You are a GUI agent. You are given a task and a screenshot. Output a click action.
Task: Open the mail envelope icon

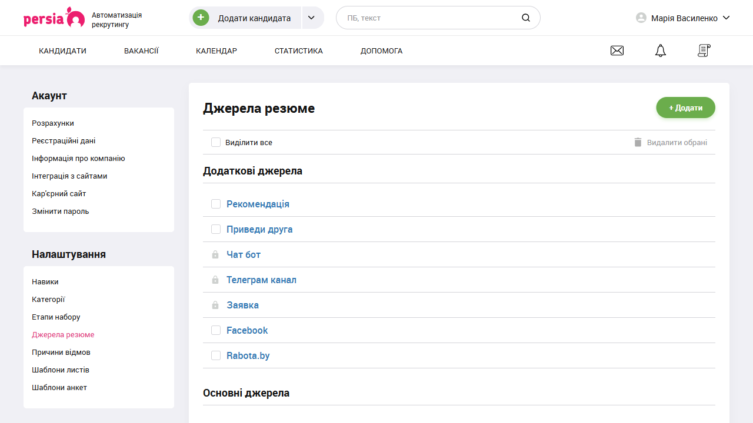[617, 51]
